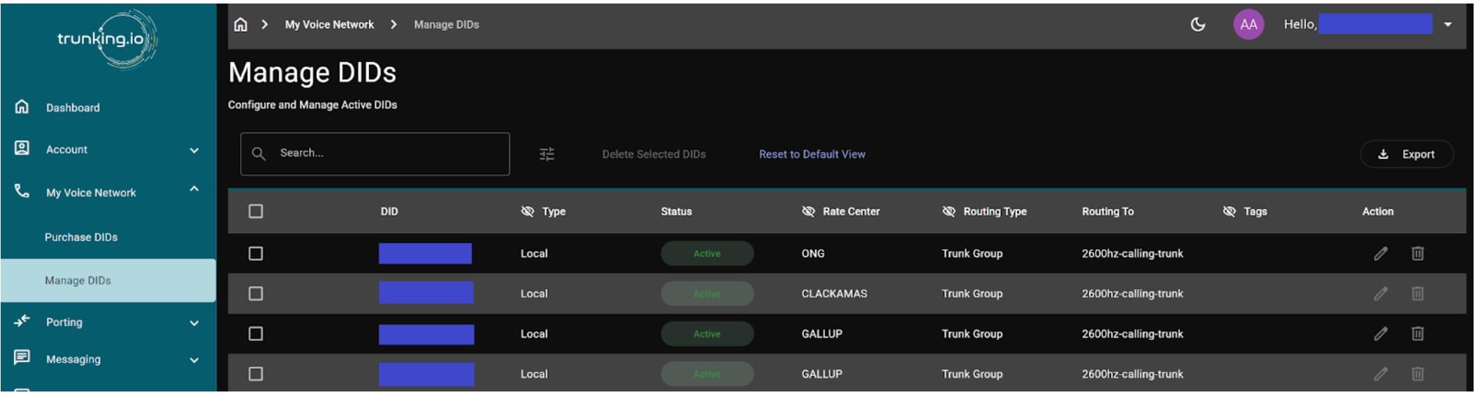Click the Export button
Viewport: 1475px width, 395px height.
click(1406, 154)
